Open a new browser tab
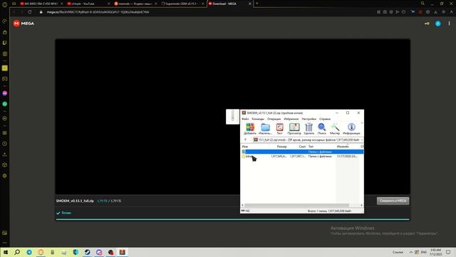Image resolution: width=456 pixels, height=257 pixels. click(257, 4)
